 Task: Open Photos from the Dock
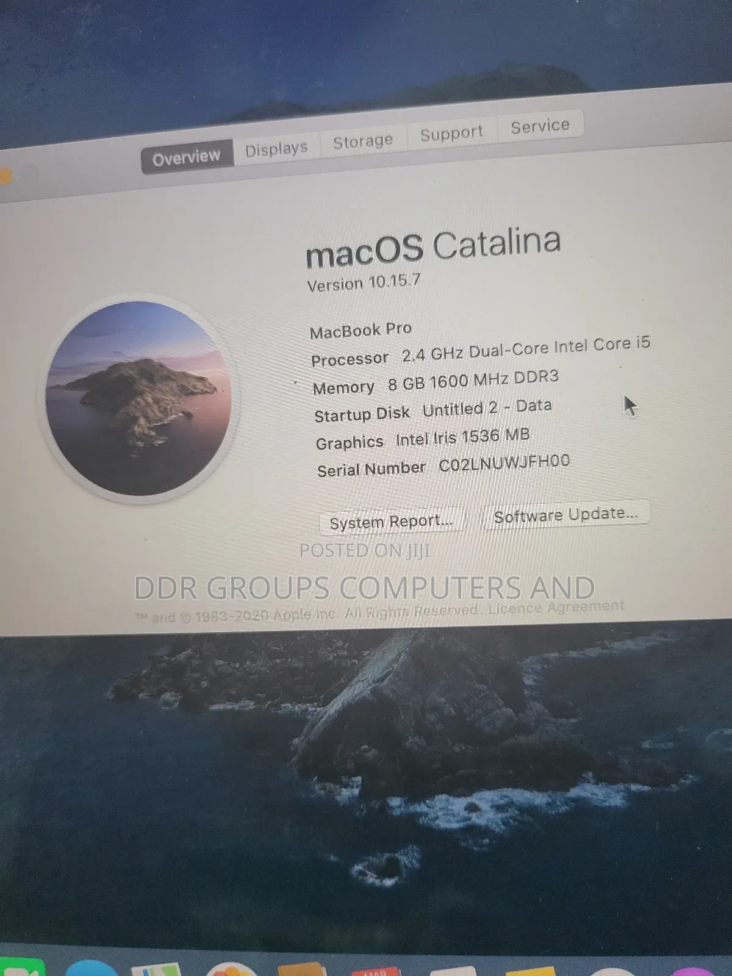231,969
